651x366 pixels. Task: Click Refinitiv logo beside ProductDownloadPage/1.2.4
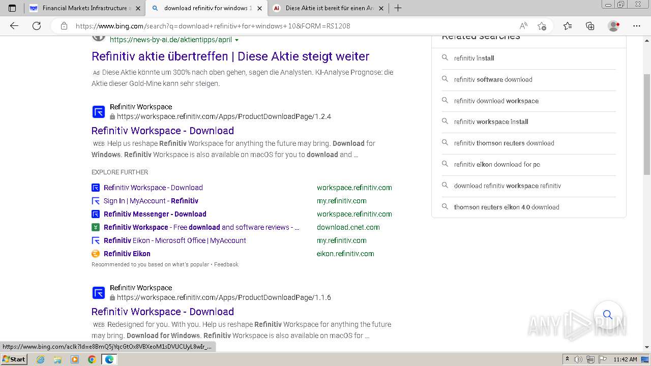98,112
